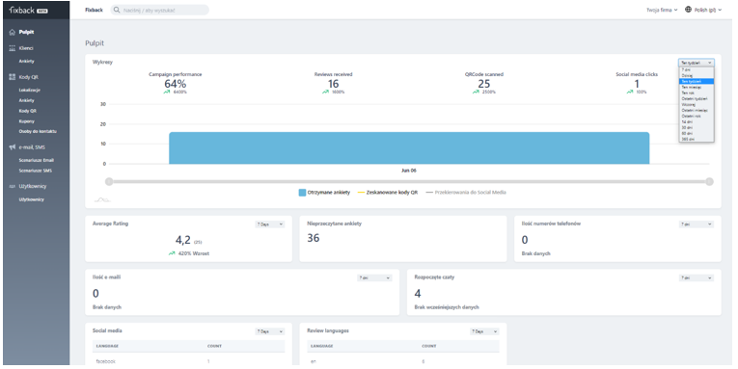
Task: Click the 36 Nieprzeczytane ankiety value
Action: pos(313,238)
